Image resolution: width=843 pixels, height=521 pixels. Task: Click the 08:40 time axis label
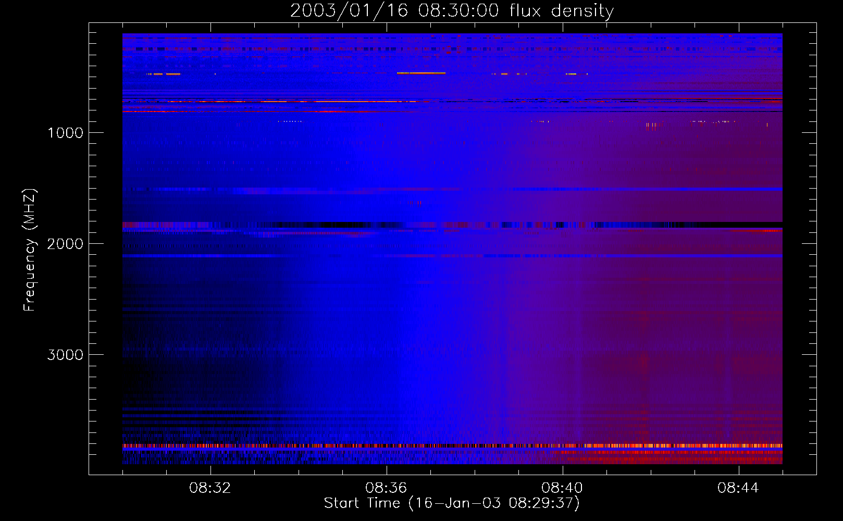(x=562, y=488)
